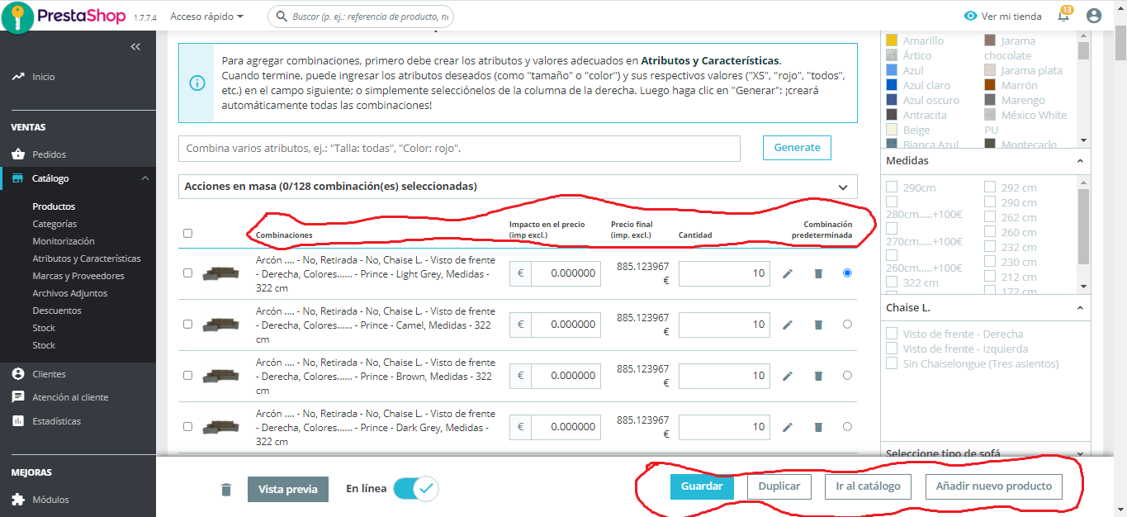Click the Clientes person icon
This screenshot has height=517, width=1127.
[x=18, y=374]
